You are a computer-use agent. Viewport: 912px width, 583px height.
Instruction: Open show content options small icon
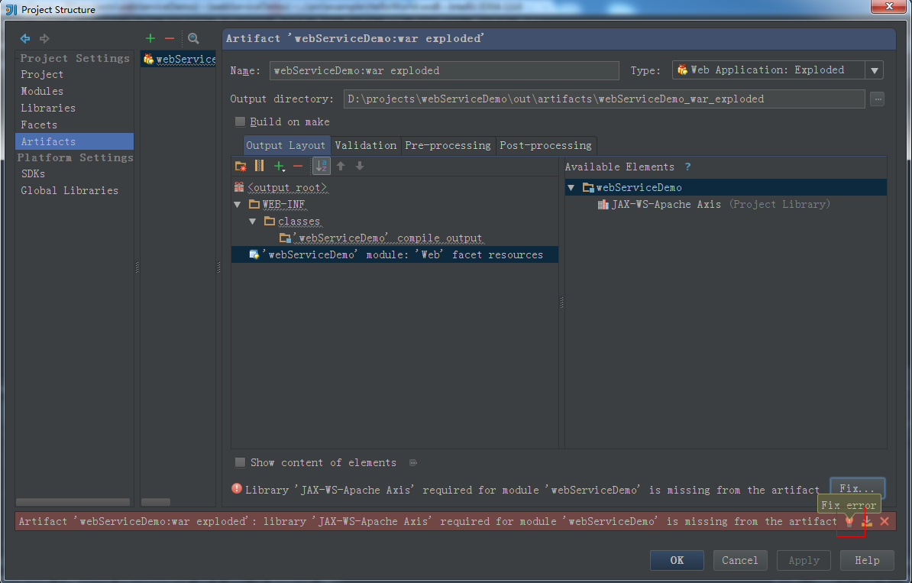coord(413,463)
